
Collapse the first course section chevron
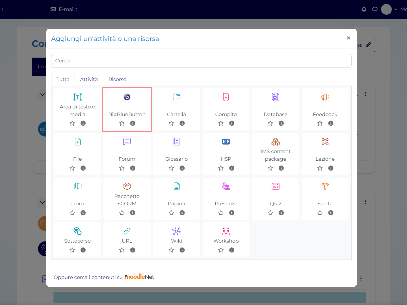click(x=42, y=95)
